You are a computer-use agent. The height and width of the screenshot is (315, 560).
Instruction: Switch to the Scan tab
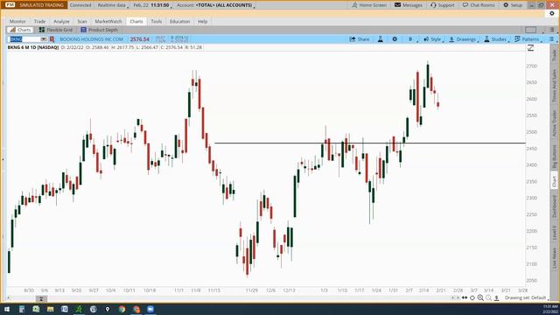point(82,21)
